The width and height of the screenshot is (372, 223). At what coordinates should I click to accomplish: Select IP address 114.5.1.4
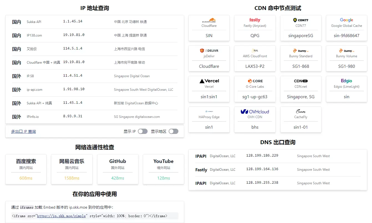point(73,48)
